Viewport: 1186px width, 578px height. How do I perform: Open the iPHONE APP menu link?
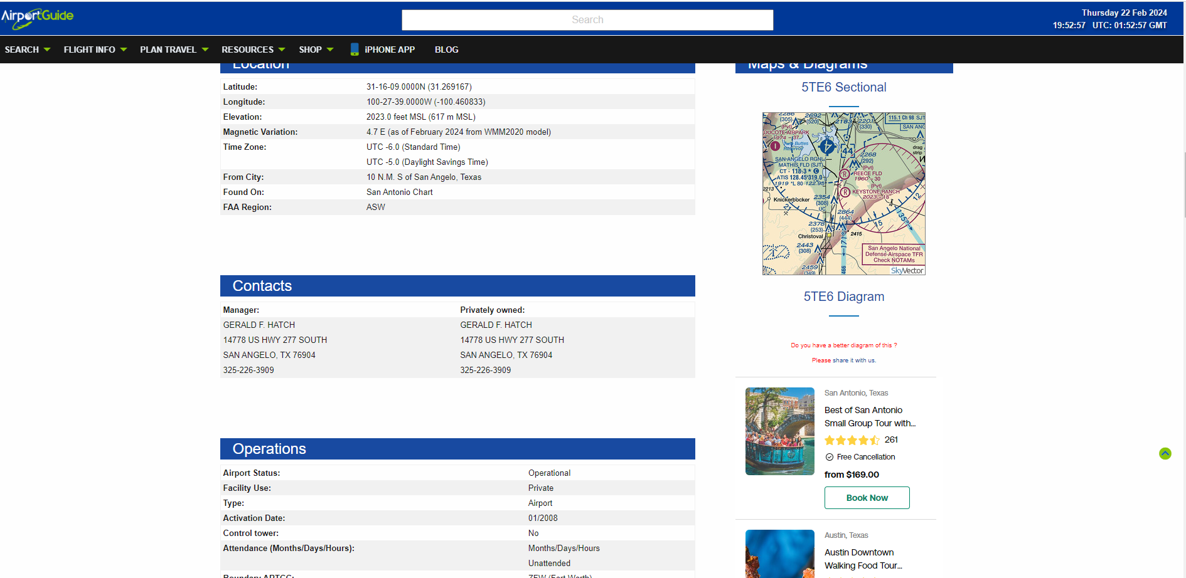tap(390, 50)
